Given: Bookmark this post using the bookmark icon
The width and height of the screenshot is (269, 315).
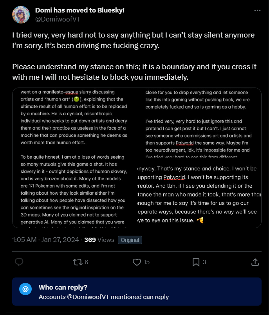Looking at the screenshot, I should [196, 262].
